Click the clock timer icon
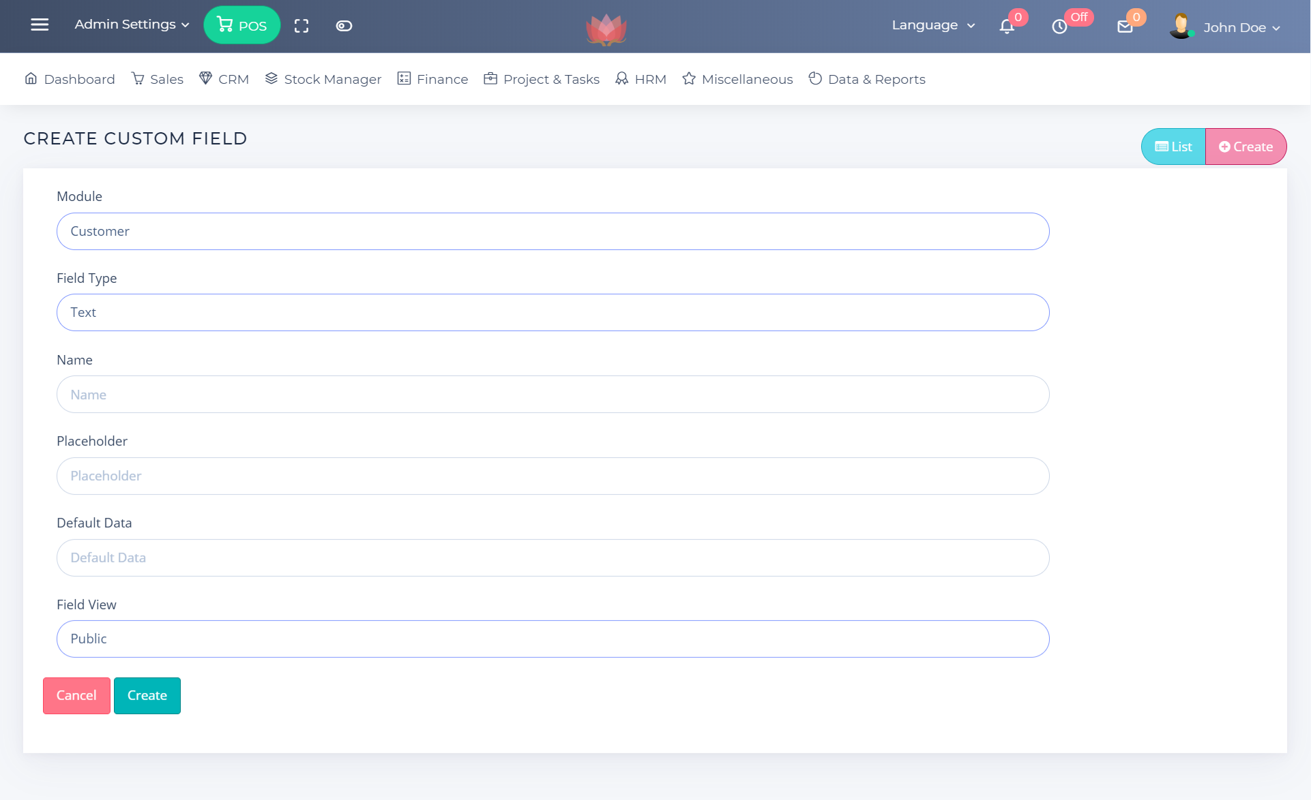This screenshot has width=1311, height=800. click(1059, 27)
